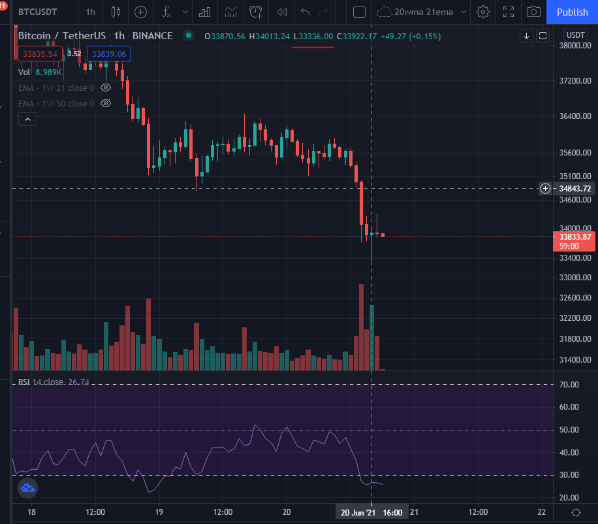
Task: Click the 20 Jun '21 16:00 time label
Action: tap(371, 512)
